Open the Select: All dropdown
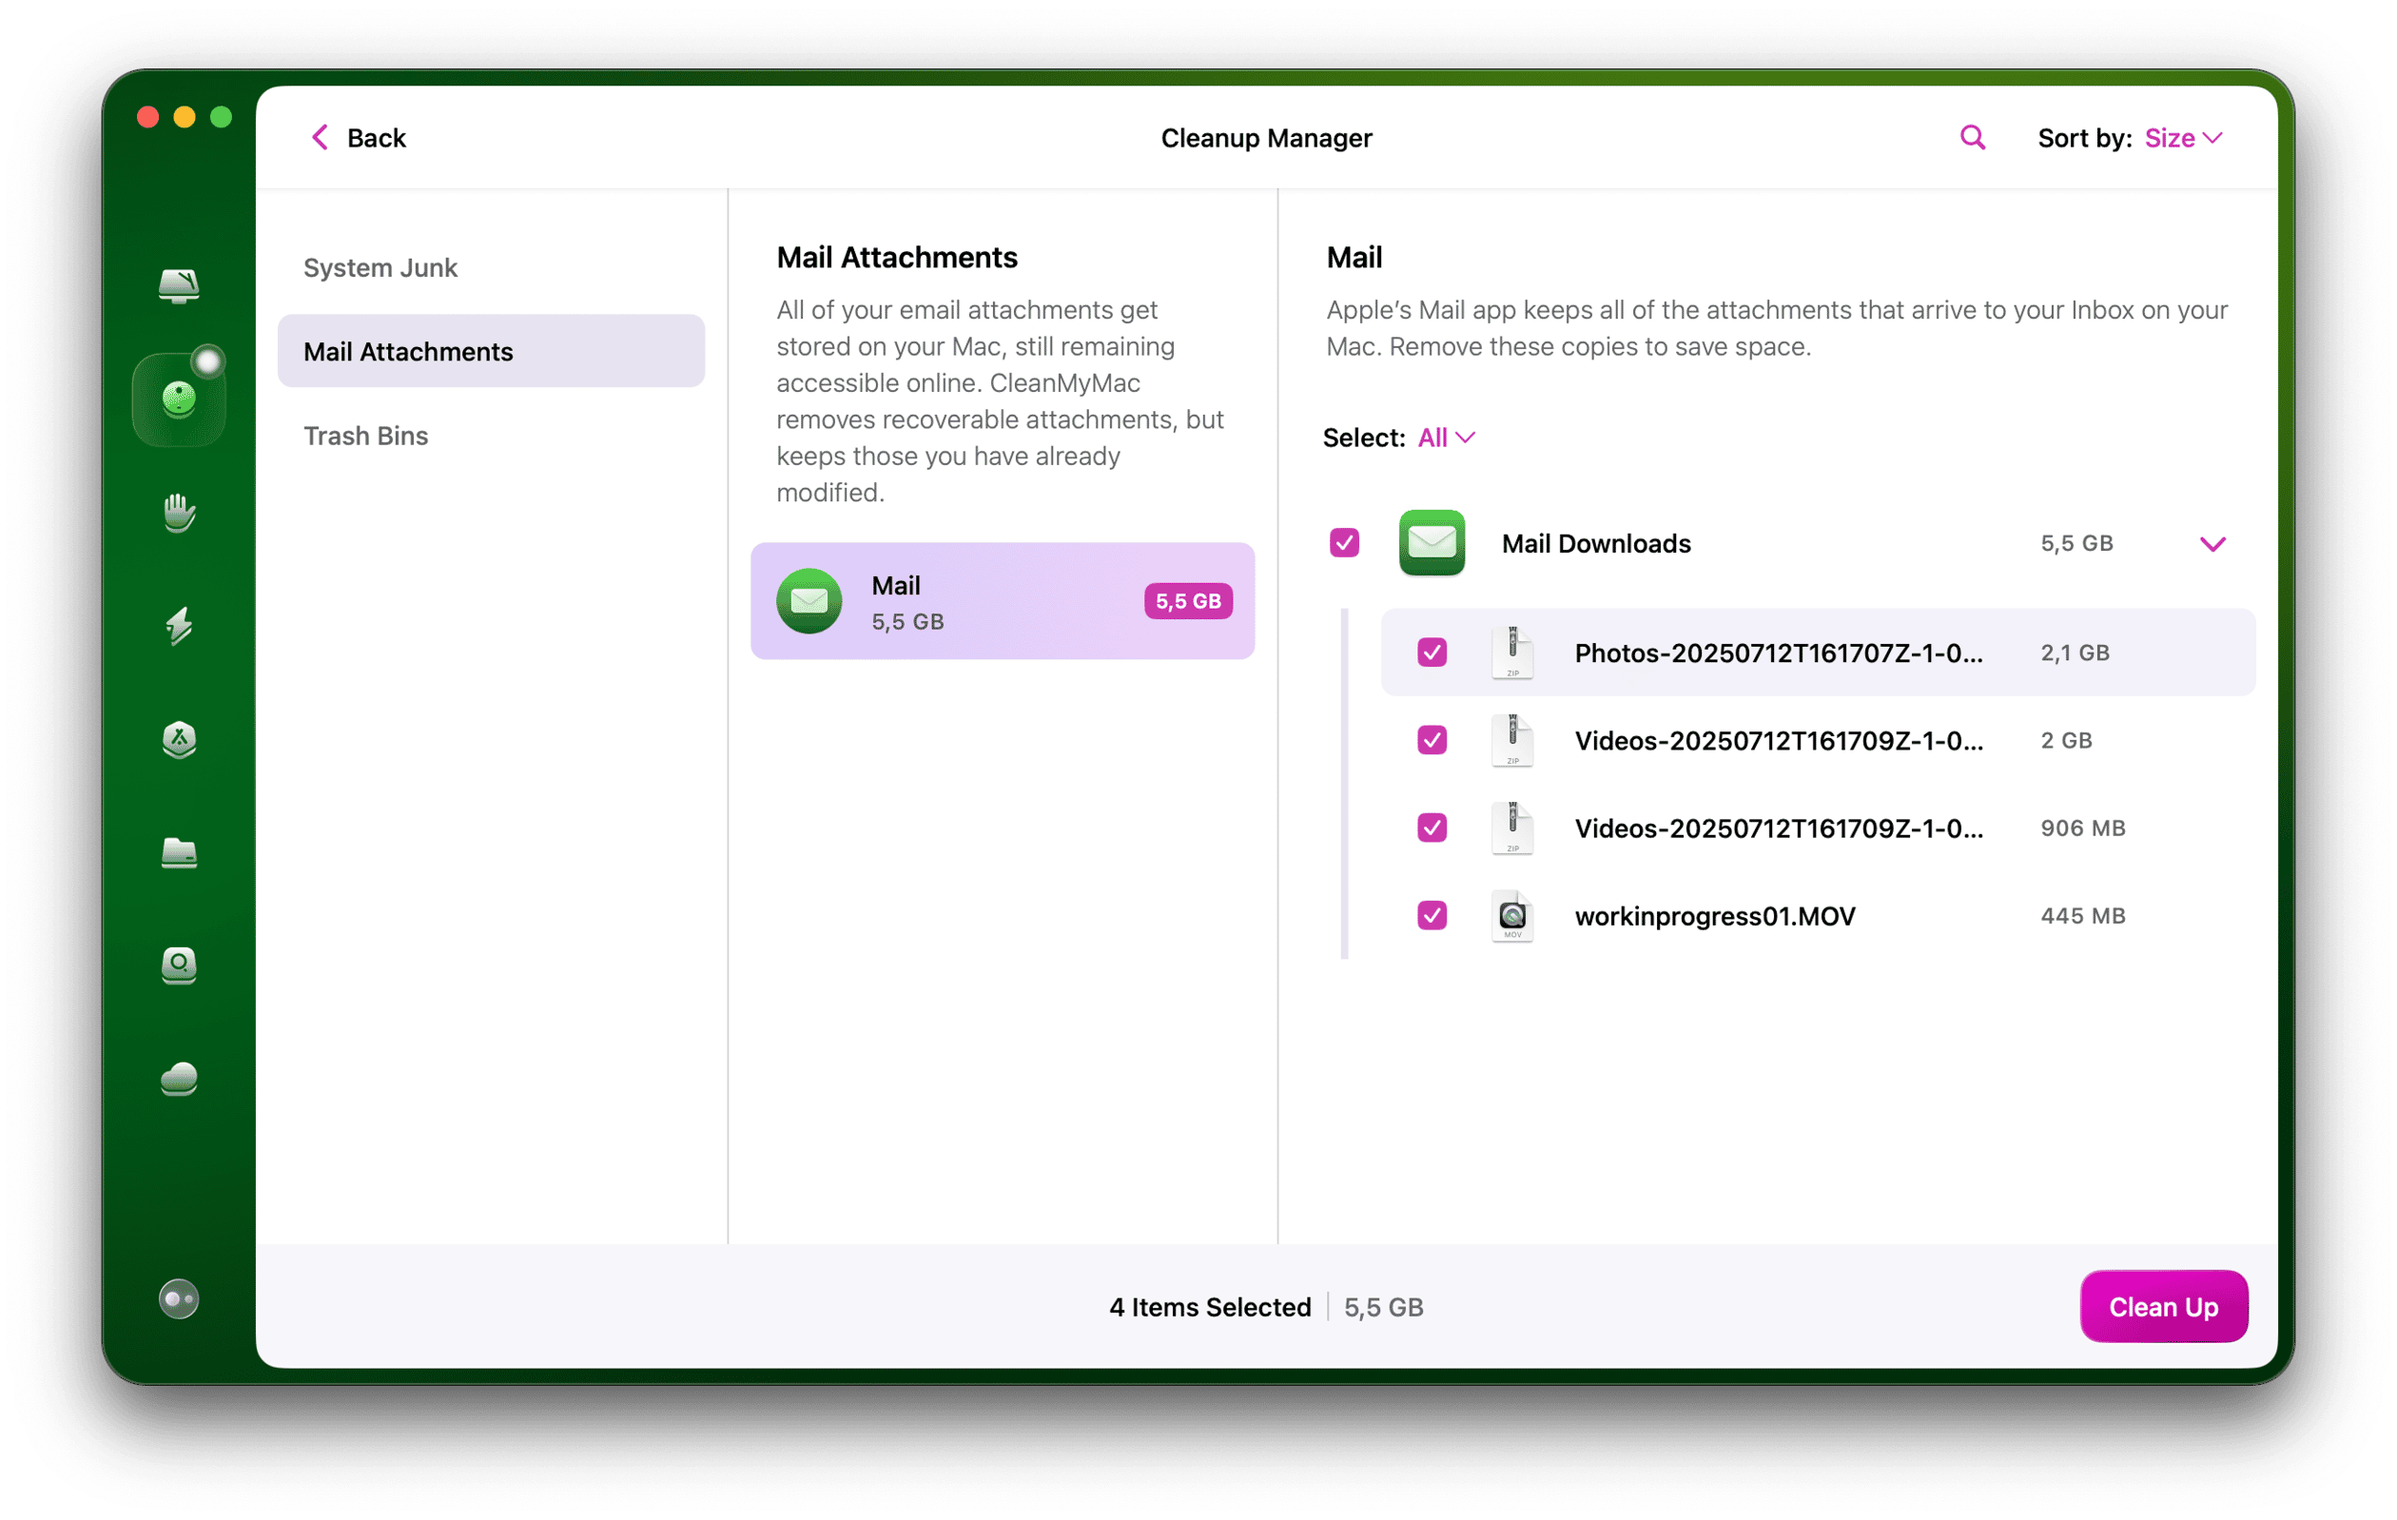Screen dimensions: 2397x1520 point(1443,437)
